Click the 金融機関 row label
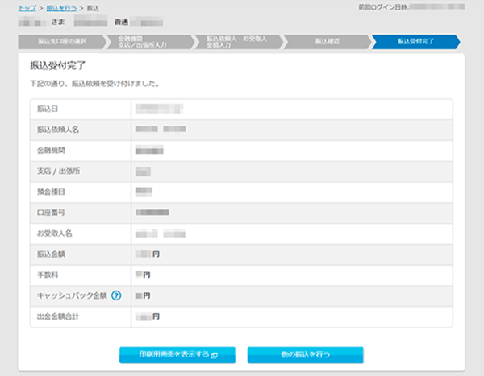 click(x=50, y=150)
